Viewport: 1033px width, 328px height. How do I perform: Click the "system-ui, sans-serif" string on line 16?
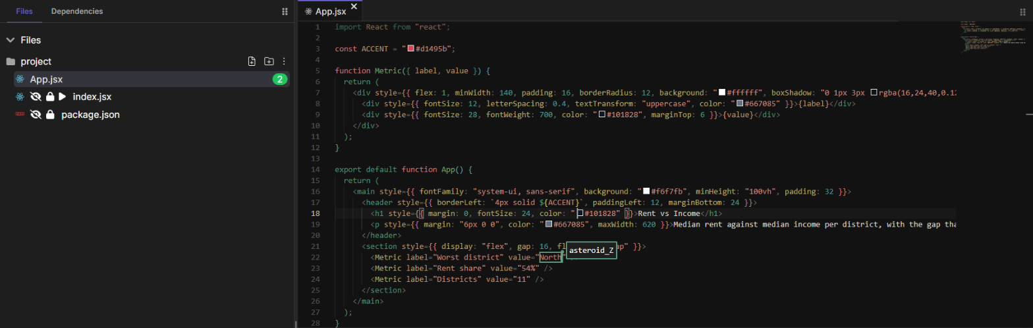[x=522, y=192]
